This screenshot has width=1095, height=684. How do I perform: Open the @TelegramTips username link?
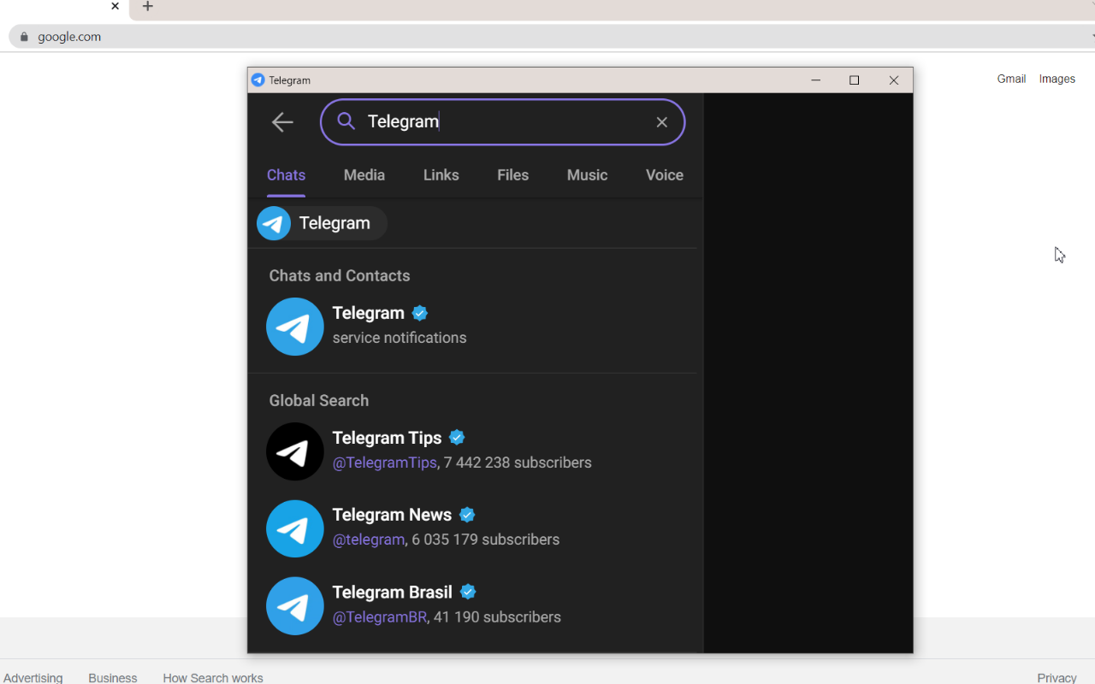tap(384, 463)
